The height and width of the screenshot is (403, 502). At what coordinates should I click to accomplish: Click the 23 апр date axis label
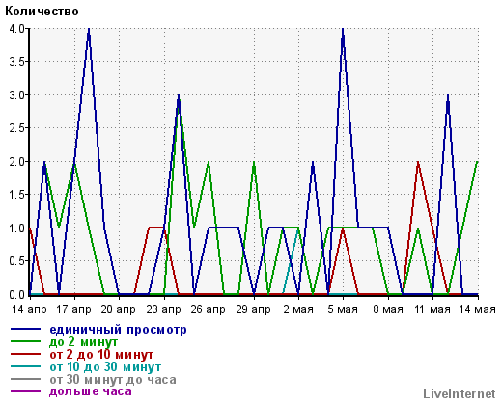tap(163, 309)
